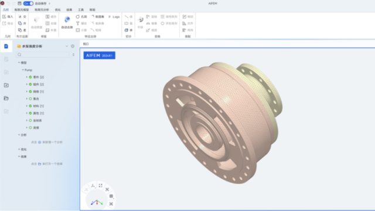Click the 平移 translate tool

pyautogui.click(x=141, y=22)
